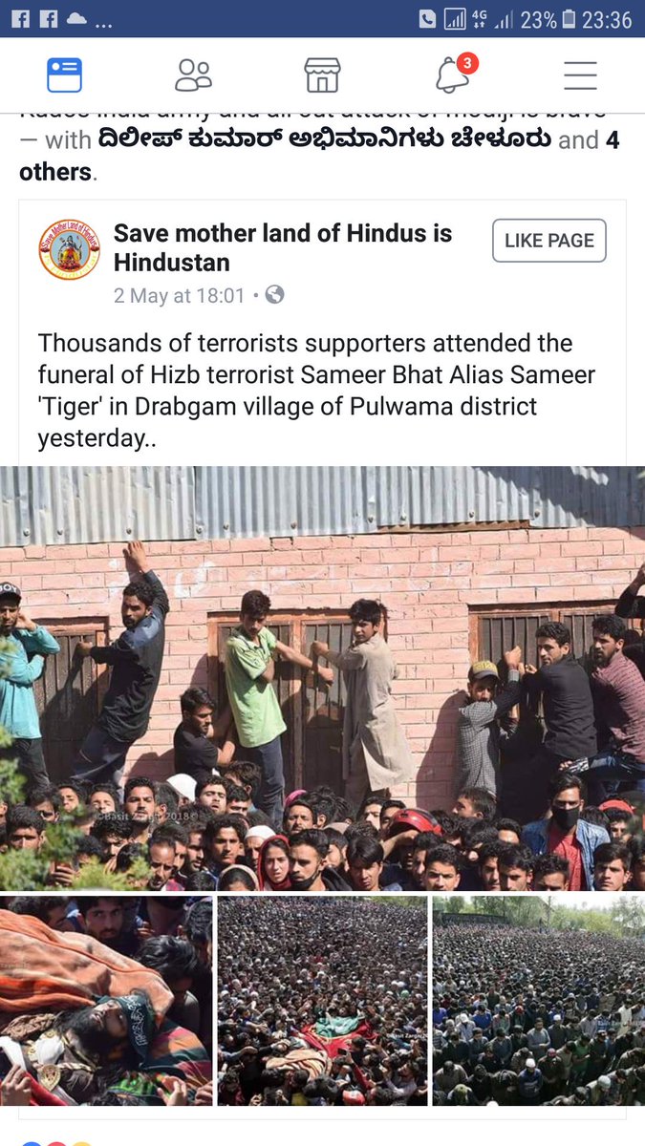645x1146 pixels.
Task: Open the Friends/Groups tab icon
Action: point(193,74)
